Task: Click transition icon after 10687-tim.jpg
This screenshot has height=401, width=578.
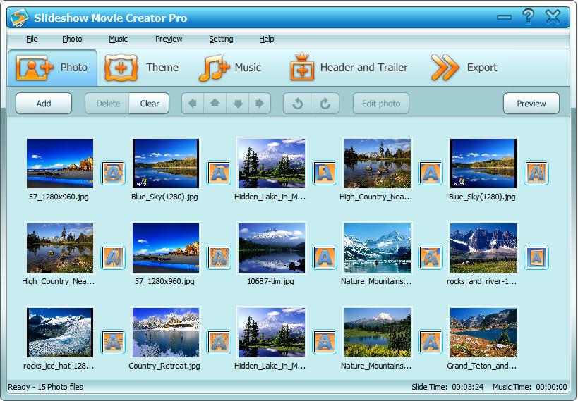Action: (325, 257)
